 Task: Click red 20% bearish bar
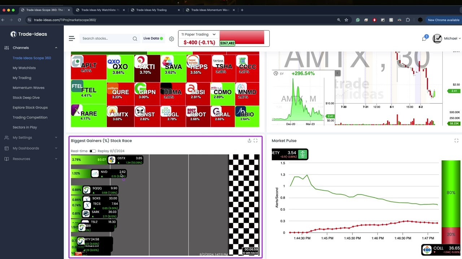(451, 235)
